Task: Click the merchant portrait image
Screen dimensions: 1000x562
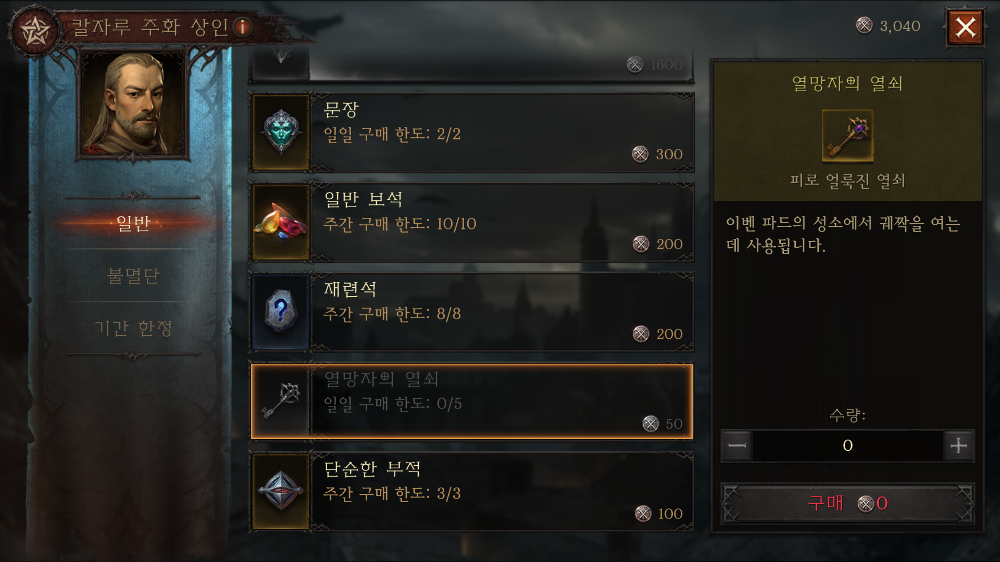Action: click(x=133, y=103)
